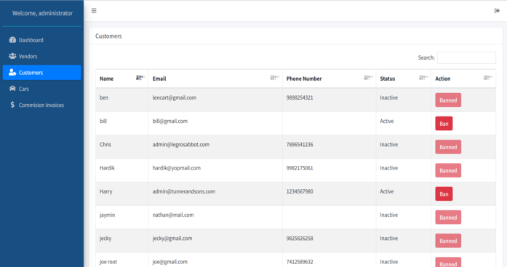
Task: Click the hamburger menu icon
Action: [94, 11]
